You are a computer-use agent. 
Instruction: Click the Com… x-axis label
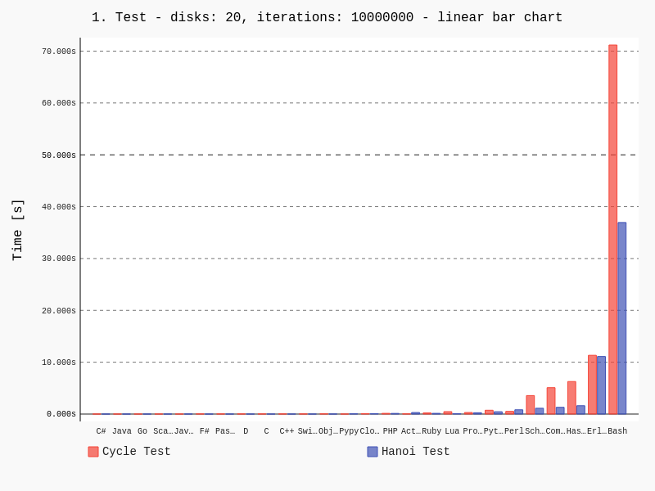[556, 431]
